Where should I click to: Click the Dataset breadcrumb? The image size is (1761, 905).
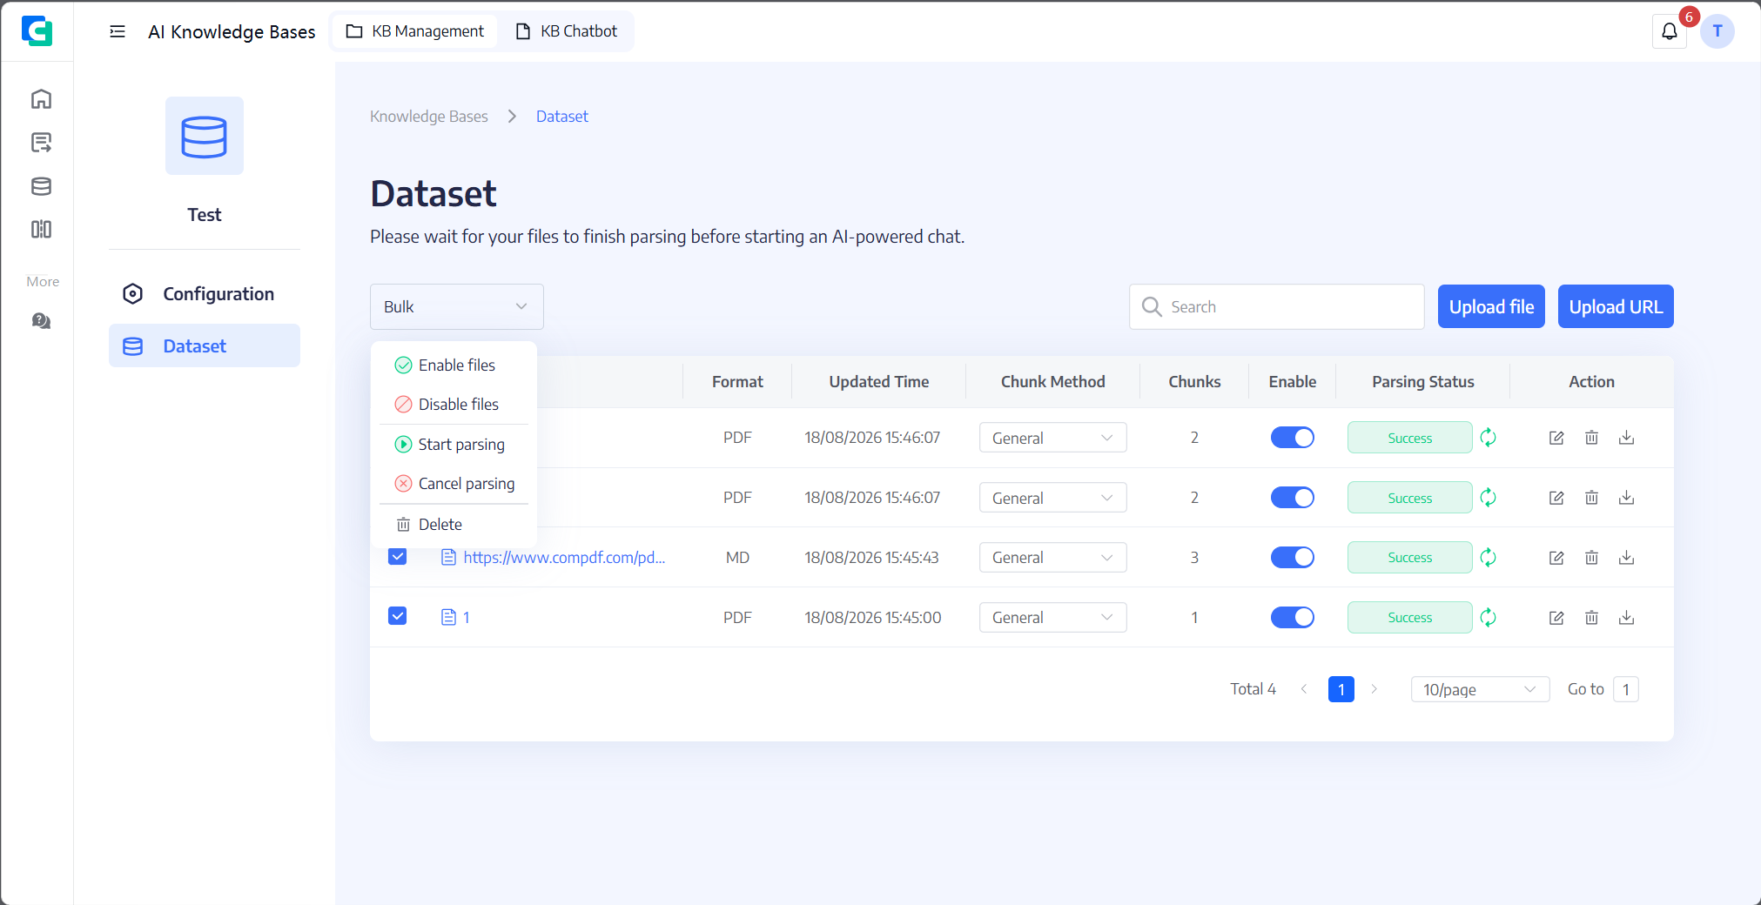coord(561,117)
